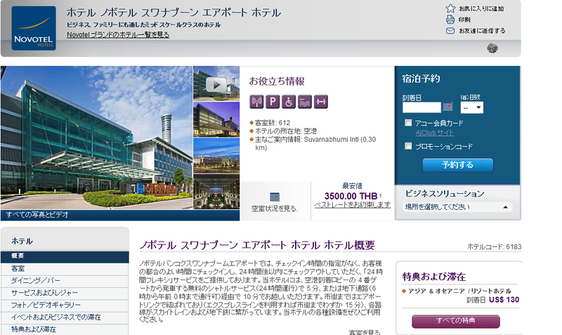The width and height of the screenshot is (562, 335).
Task: Click the ホテルコード: 6183 text
Action: [x=495, y=247]
